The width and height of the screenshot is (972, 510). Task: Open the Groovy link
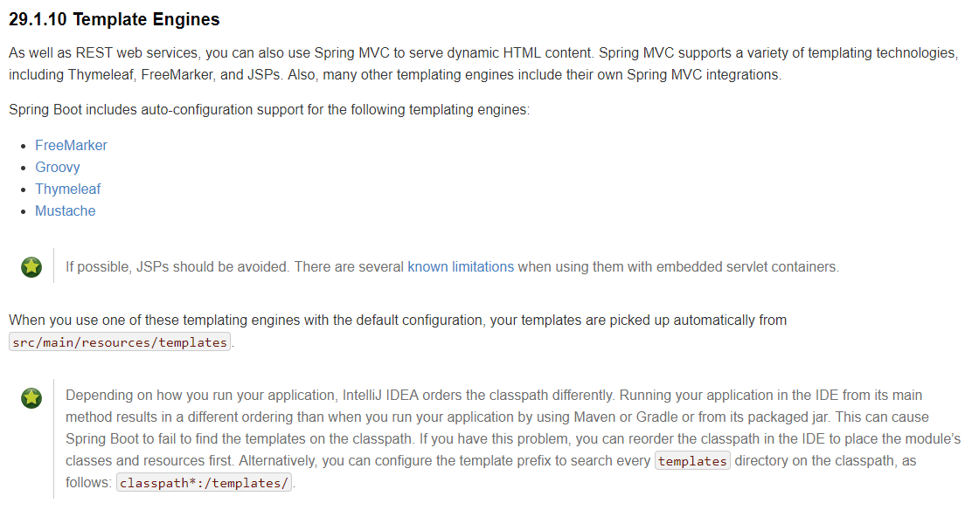[57, 168]
